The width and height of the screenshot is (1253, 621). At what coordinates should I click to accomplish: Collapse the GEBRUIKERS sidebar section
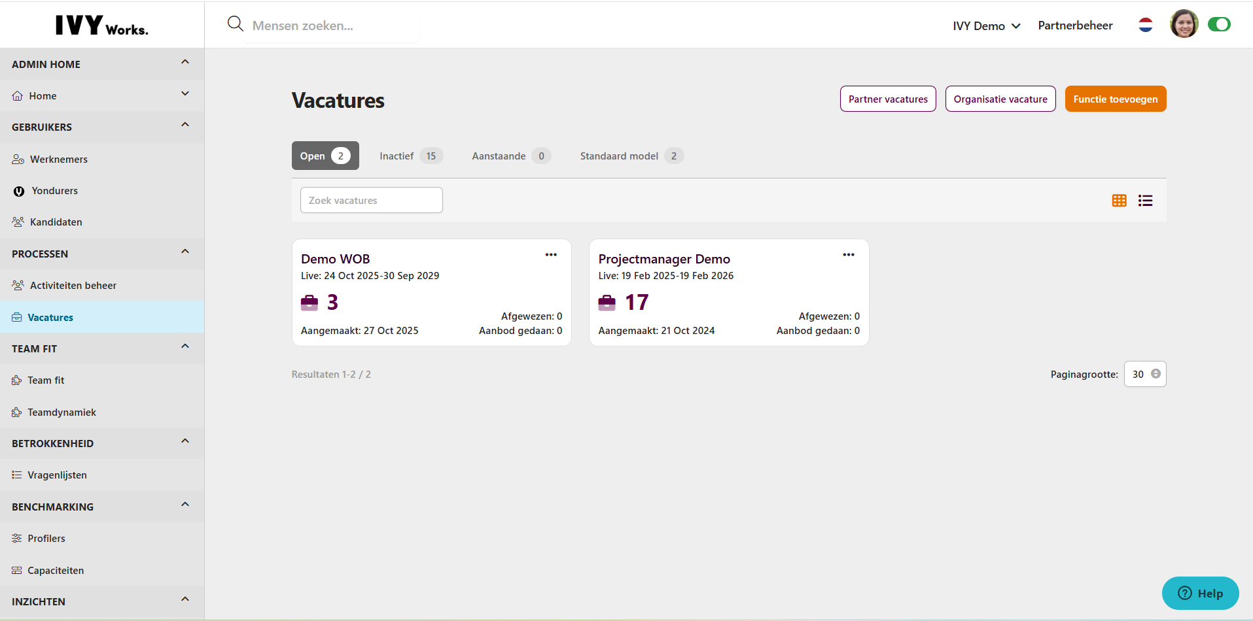click(x=185, y=126)
